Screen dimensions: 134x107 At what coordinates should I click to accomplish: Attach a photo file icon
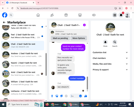57,96
